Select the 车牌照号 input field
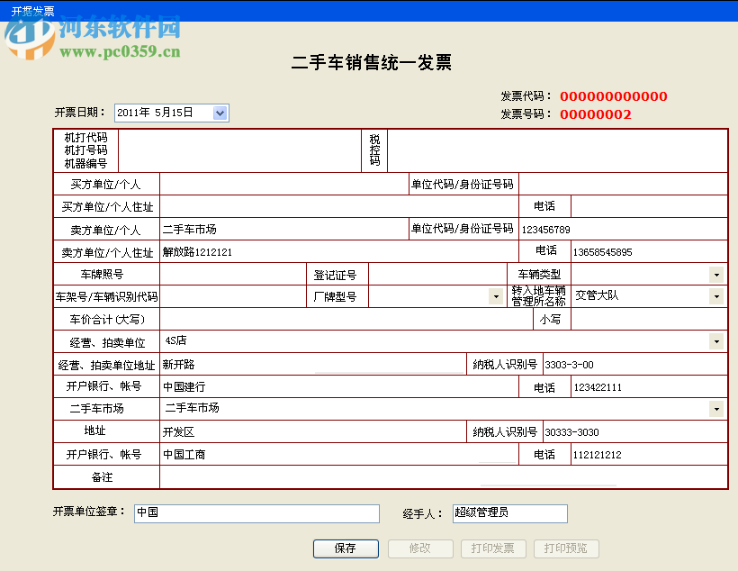 pyautogui.click(x=229, y=274)
